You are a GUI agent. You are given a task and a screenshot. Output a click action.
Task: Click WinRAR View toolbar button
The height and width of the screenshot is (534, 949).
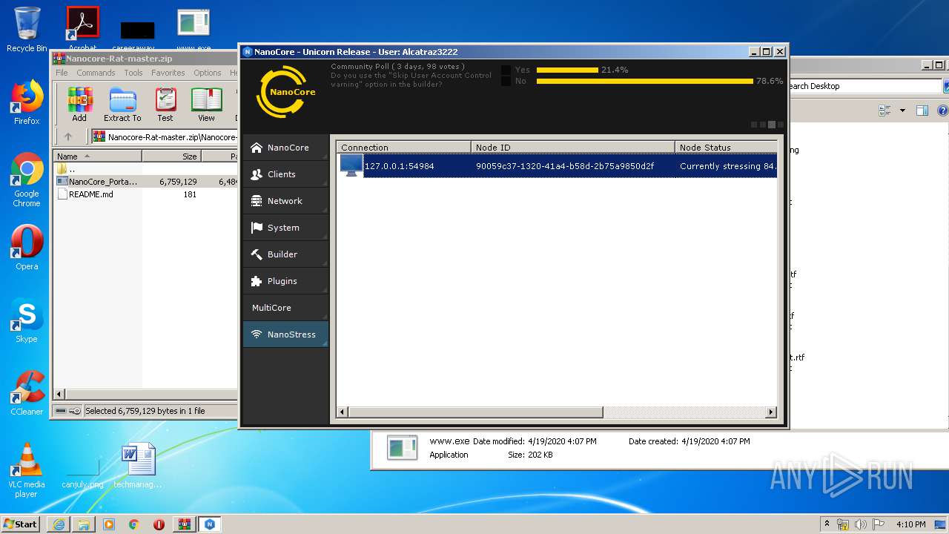tap(206, 105)
